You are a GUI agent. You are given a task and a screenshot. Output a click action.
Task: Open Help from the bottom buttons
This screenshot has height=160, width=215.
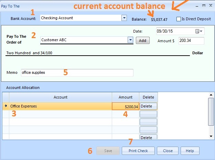(190, 151)
